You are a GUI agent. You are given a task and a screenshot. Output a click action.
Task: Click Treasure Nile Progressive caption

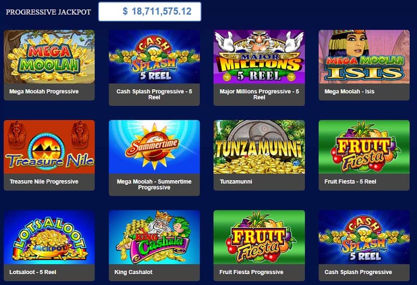[44, 182]
